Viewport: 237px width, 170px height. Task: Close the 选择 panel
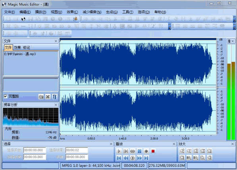(x=111, y=144)
